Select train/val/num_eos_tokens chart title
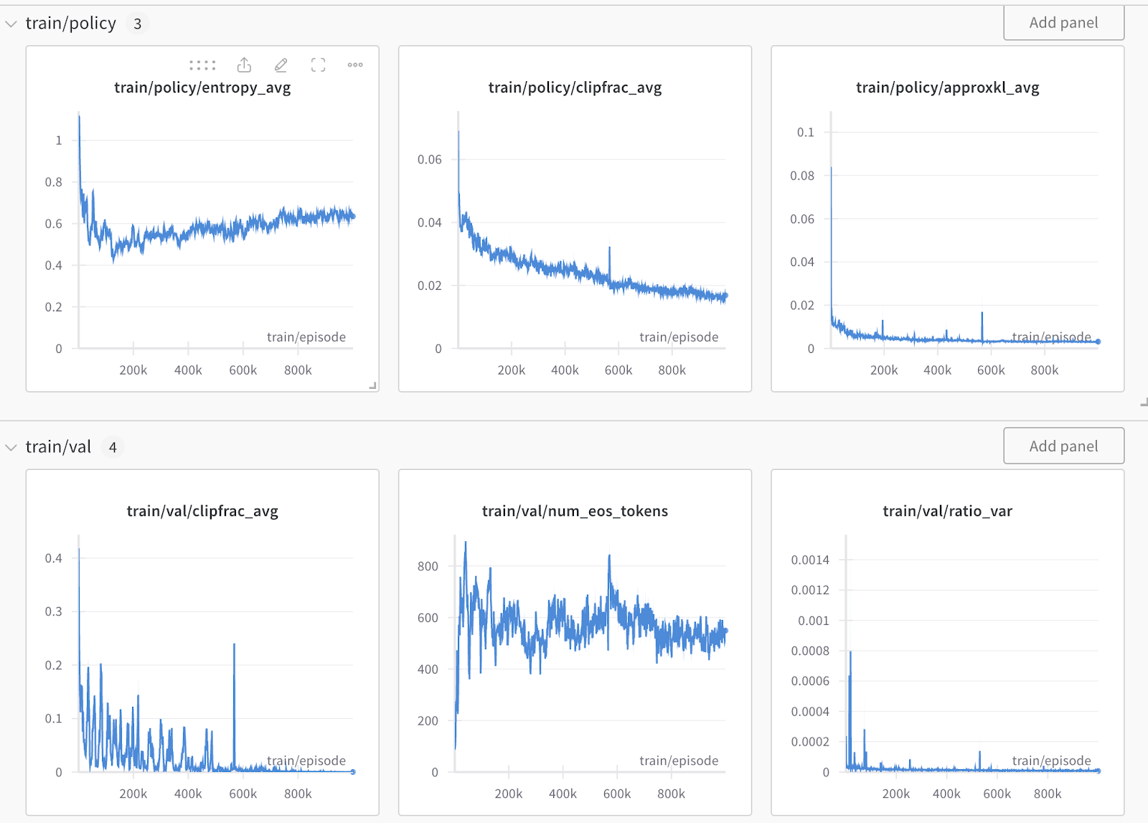 point(575,511)
